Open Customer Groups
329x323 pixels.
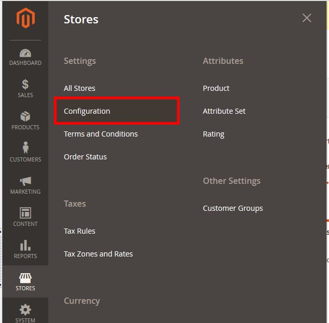tap(232, 208)
